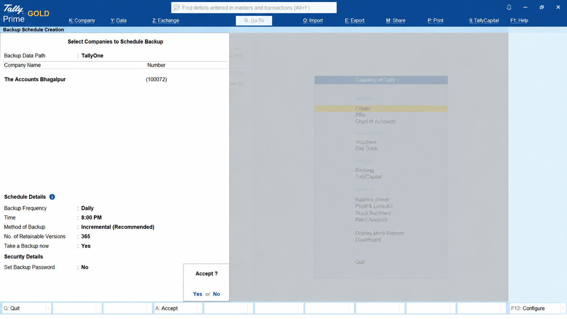Click the Security Details heading
This screenshot has width=567, height=319.
[23, 257]
